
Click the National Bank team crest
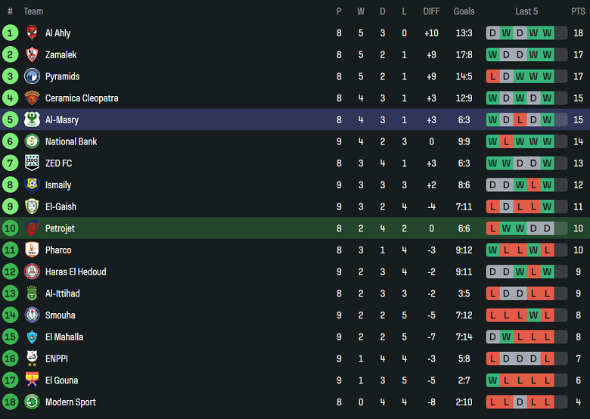32,141
